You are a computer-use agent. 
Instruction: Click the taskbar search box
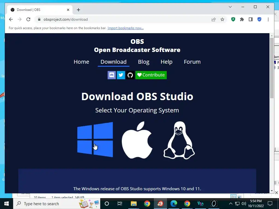(x=57, y=204)
